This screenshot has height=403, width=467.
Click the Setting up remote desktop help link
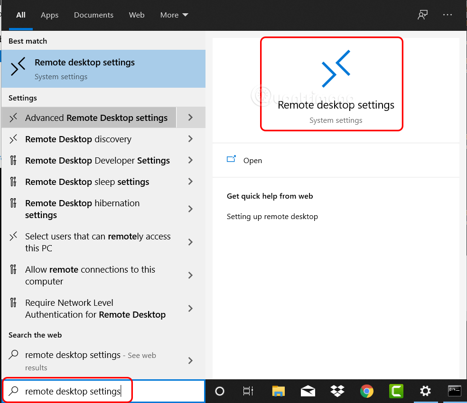pyautogui.click(x=272, y=216)
